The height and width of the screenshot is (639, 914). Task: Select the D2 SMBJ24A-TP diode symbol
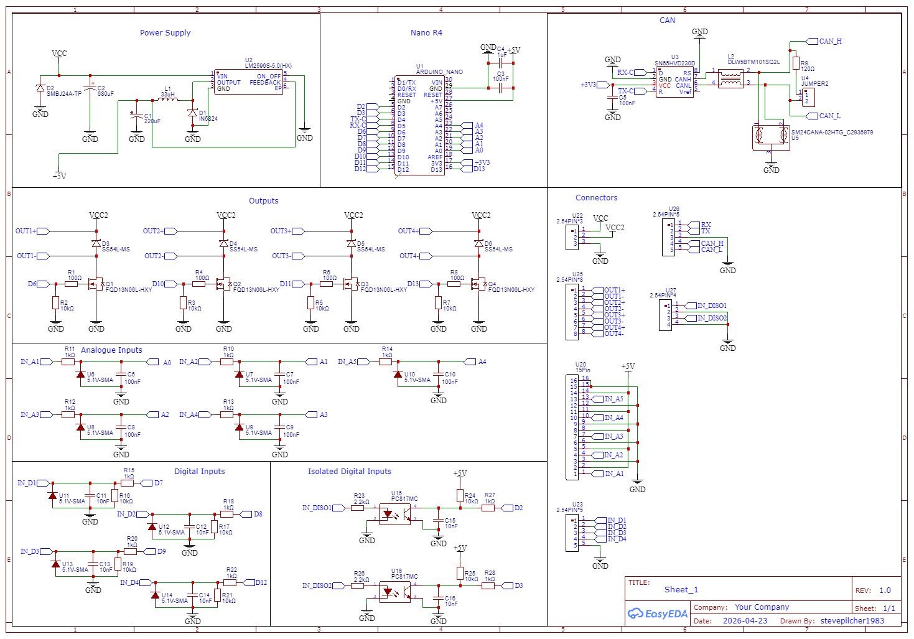pyautogui.click(x=40, y=89)
